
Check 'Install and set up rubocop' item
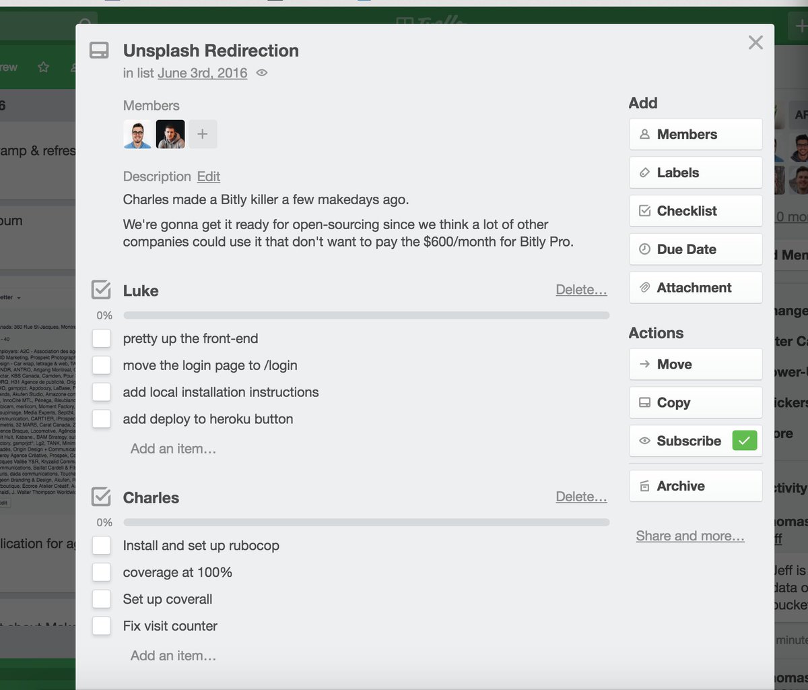102,545
